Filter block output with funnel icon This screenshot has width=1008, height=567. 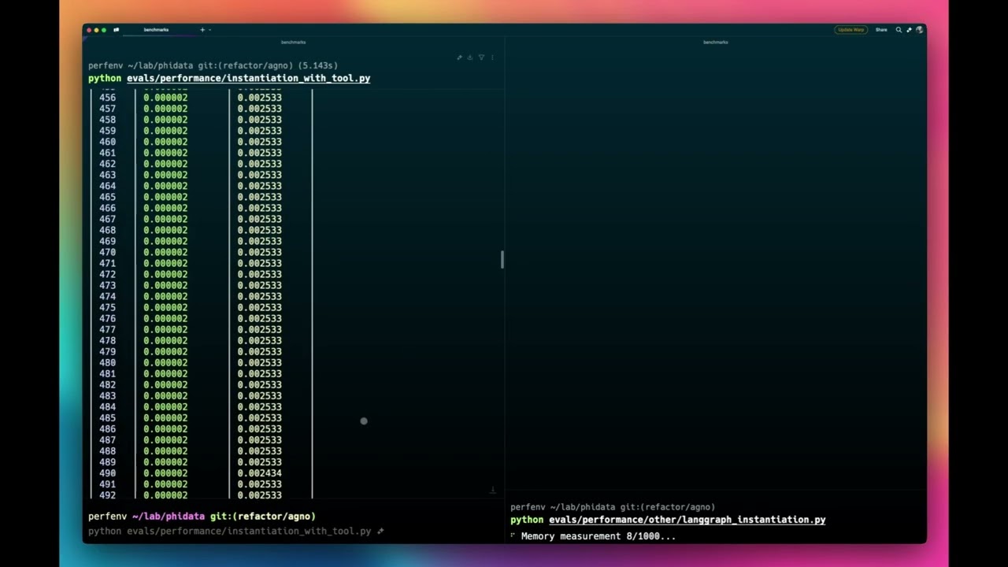pyautogui.click(x=481, y=57)
